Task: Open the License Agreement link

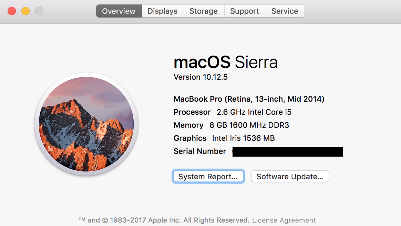Action: pos(284,220)
